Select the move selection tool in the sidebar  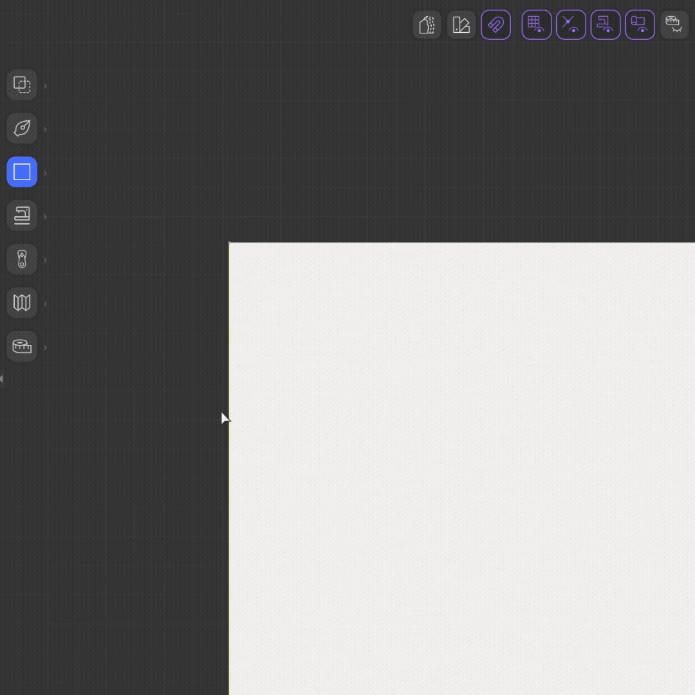[x=22, y=84]
